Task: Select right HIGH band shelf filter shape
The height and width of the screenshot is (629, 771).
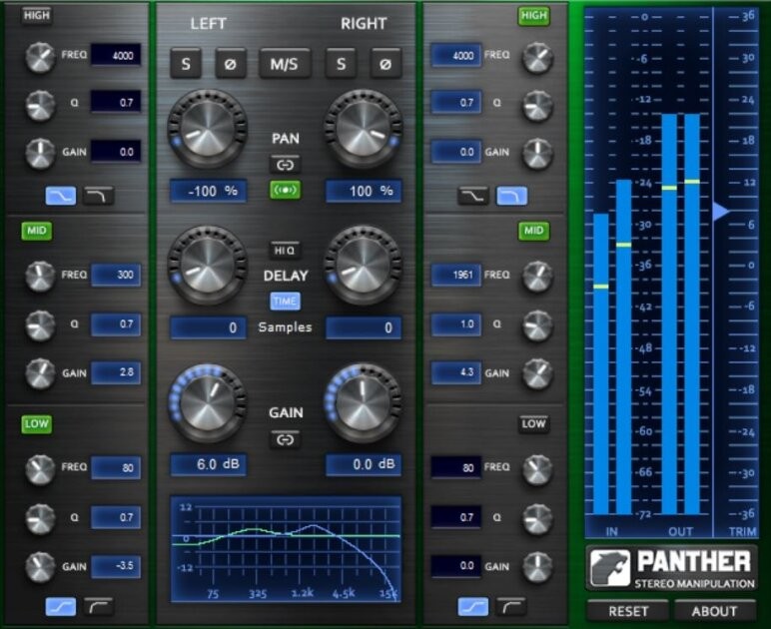Action: [x=473, y=196]
